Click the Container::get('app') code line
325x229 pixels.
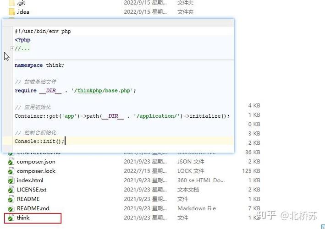pos(122,116)
